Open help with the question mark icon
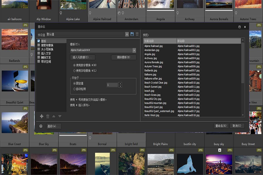This screenshot has height=175, width=263. point(41,126)
